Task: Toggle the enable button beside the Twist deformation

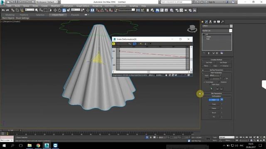Action: click(x=222, y=104)
